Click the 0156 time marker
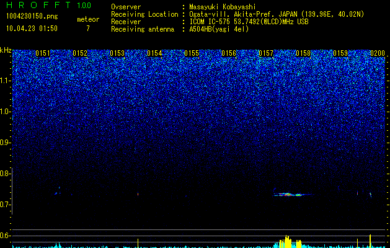The width and height of the screenshot is (390, 248). coord(229,53)
